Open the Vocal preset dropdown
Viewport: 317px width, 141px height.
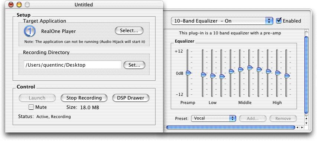coord(213,118)
